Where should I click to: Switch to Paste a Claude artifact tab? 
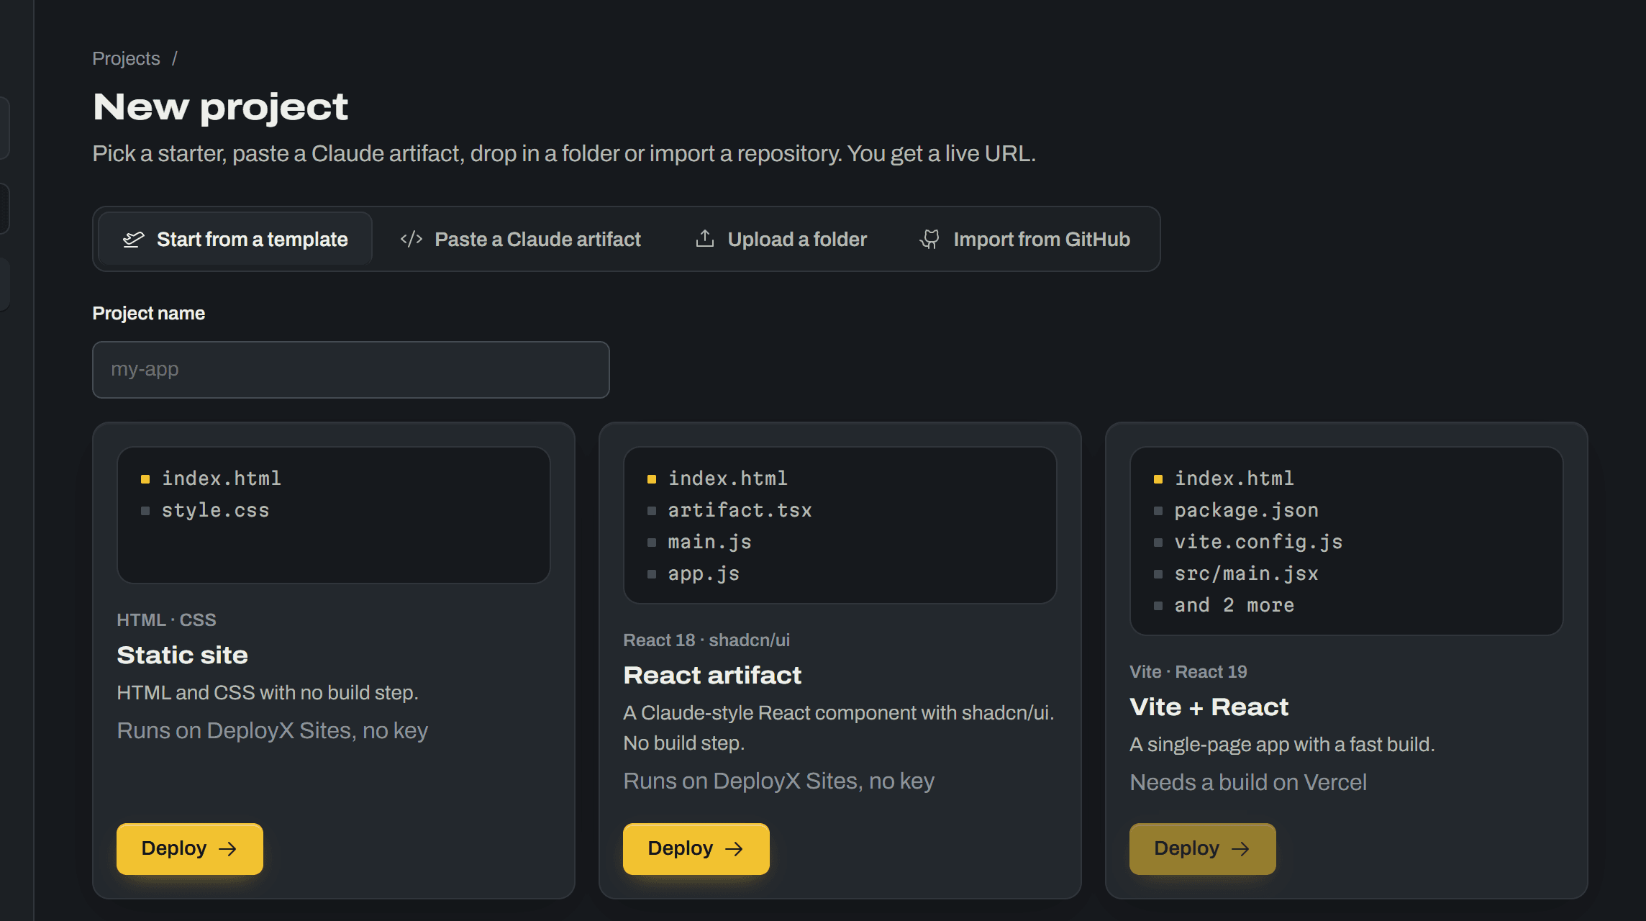click(520, 239)
